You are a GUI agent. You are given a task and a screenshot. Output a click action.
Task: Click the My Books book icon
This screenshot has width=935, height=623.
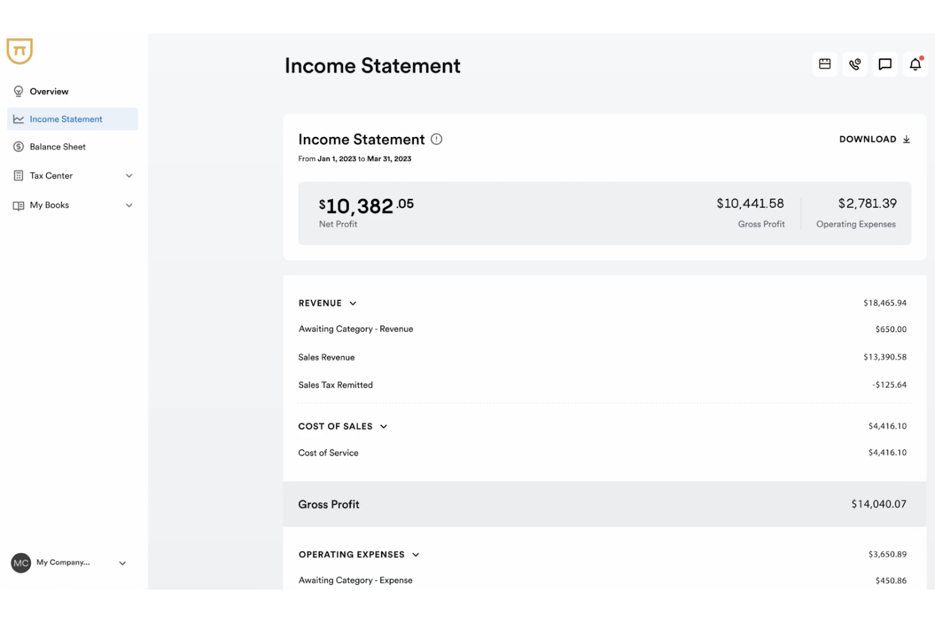coord(18,205)
